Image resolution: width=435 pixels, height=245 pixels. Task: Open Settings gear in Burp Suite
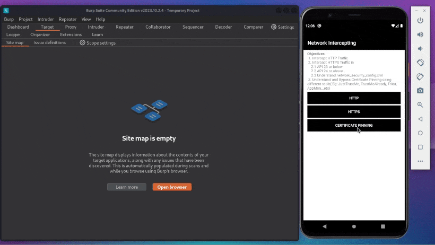[282, 27]
